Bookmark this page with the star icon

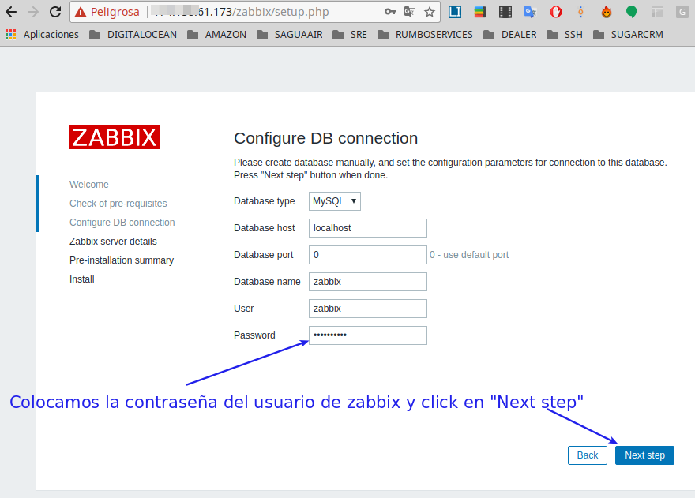click(429, 12)
